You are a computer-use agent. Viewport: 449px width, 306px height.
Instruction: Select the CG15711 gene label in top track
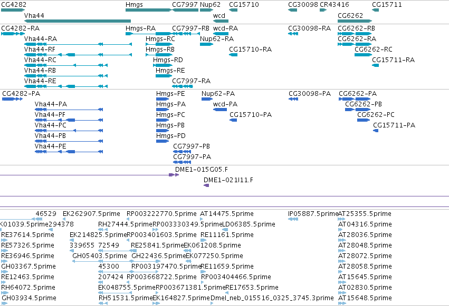tap(387, 5)
